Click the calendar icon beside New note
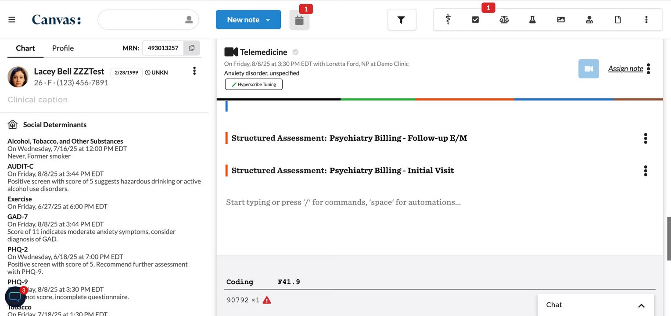Viewport: 671px width, 316px height. point(299,20)
